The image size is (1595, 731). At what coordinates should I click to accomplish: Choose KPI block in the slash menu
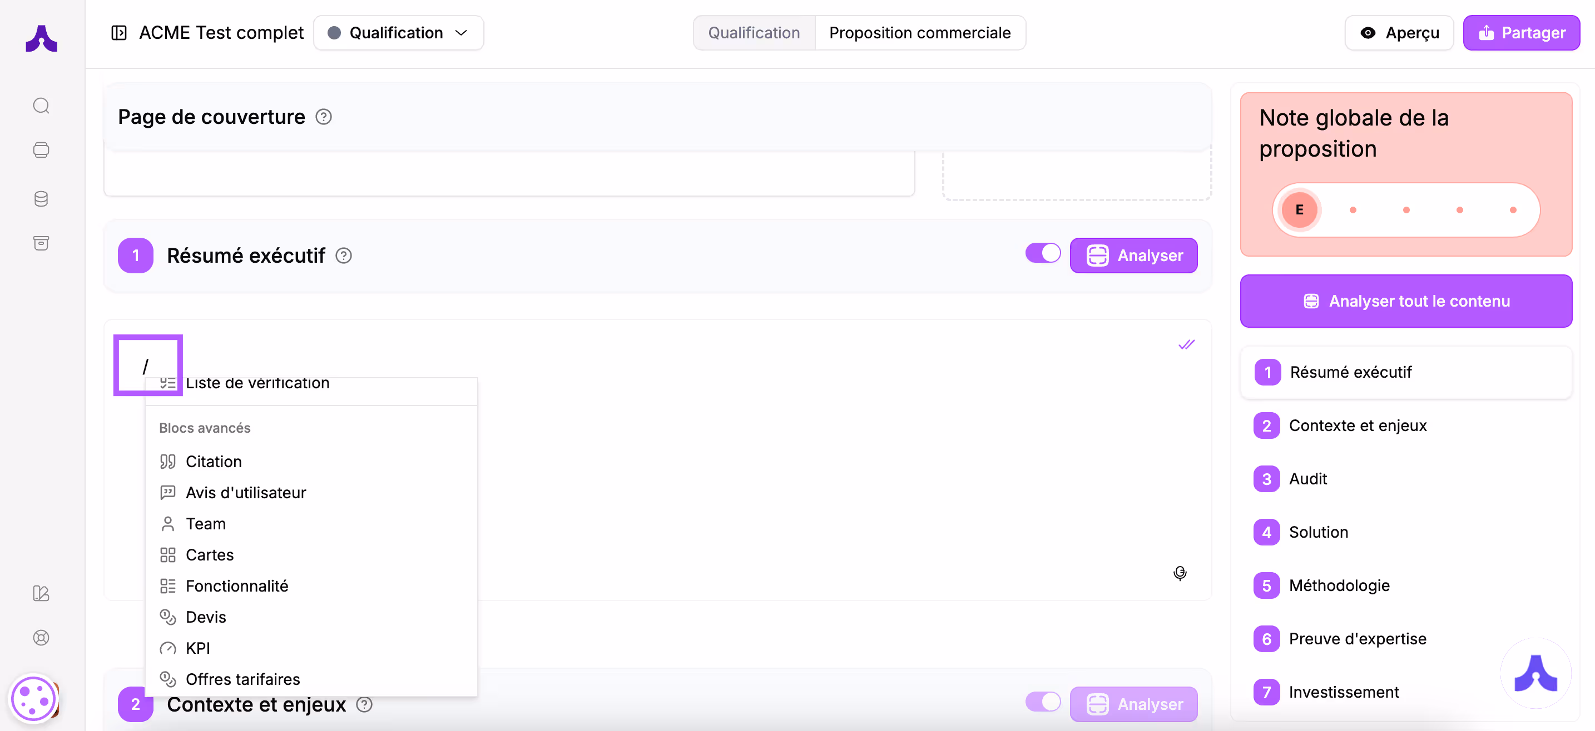(197, 648)
